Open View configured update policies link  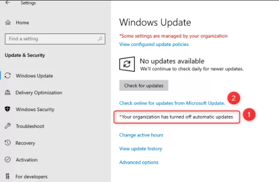[154, 44]
